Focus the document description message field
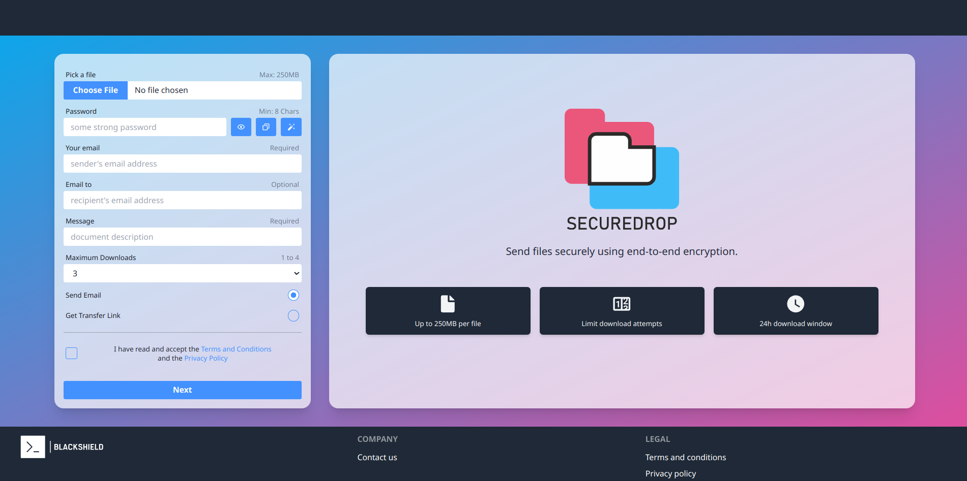Screen dimensions: 967x481 pyautogui.click(x=183, y=237)
